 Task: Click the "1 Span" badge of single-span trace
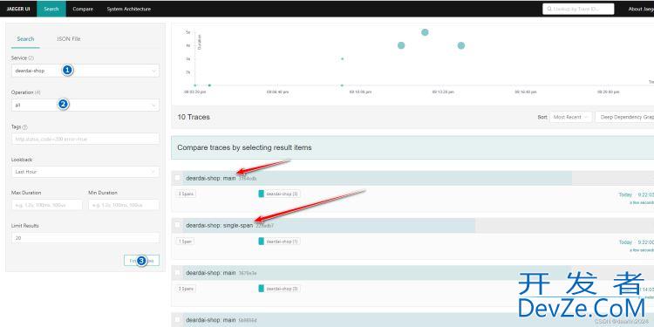185,241
